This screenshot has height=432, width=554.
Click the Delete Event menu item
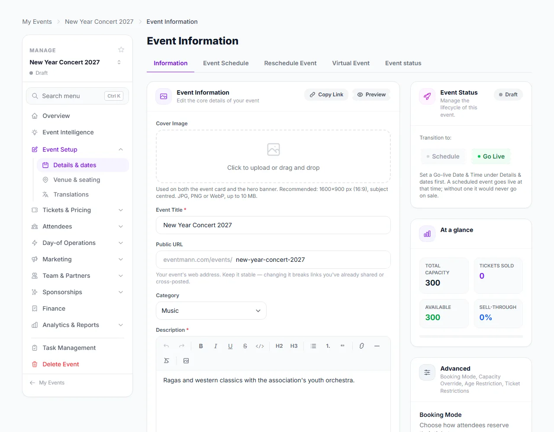pyautogui.click(x=77, y=364)
